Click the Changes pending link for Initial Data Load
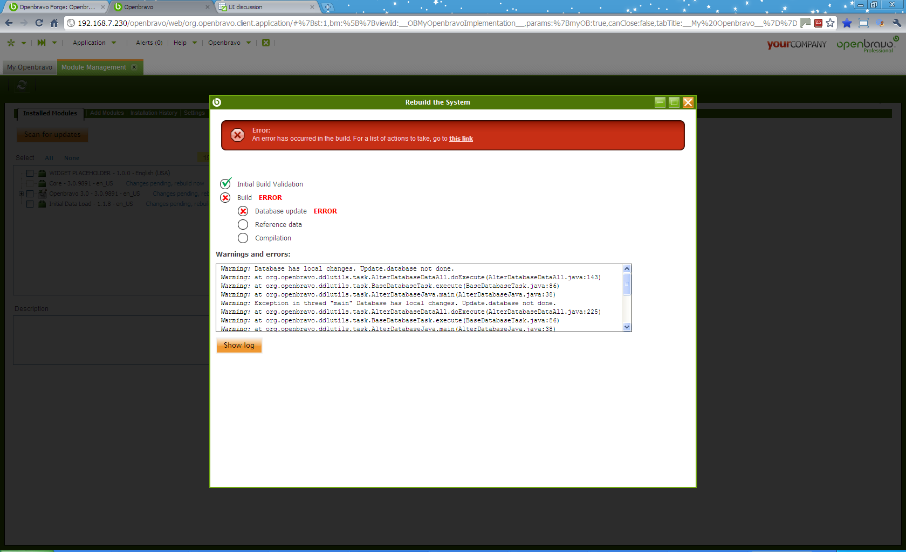This screenshot has width=906, height=552. (x=177, y=204)
